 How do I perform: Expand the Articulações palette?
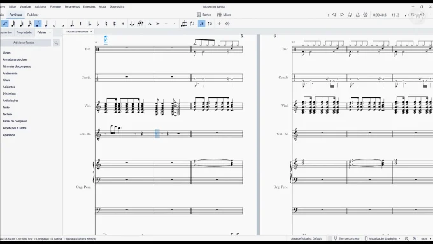pyautogui.click(x=10, y=101)
